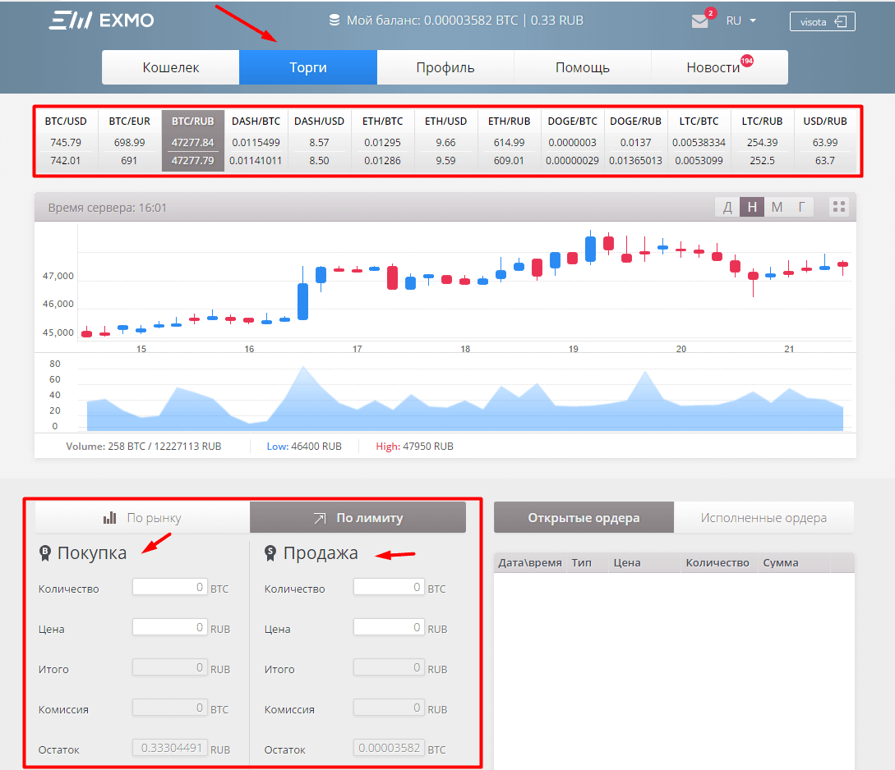Switch chart to day period Д

pyautogui.click(x=727, y=207)
